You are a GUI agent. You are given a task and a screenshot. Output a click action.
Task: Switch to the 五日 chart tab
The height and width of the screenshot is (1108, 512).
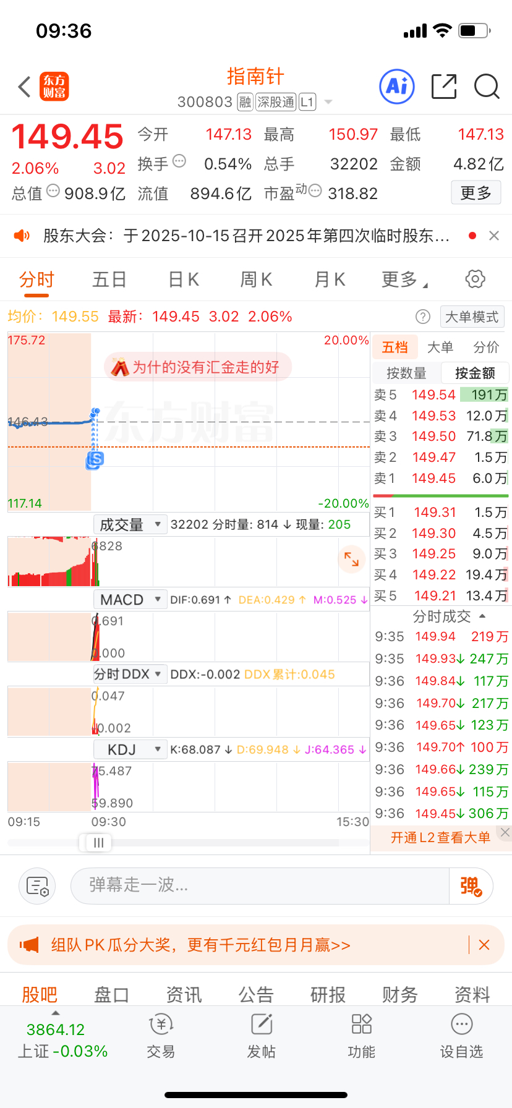click(109, 279)
